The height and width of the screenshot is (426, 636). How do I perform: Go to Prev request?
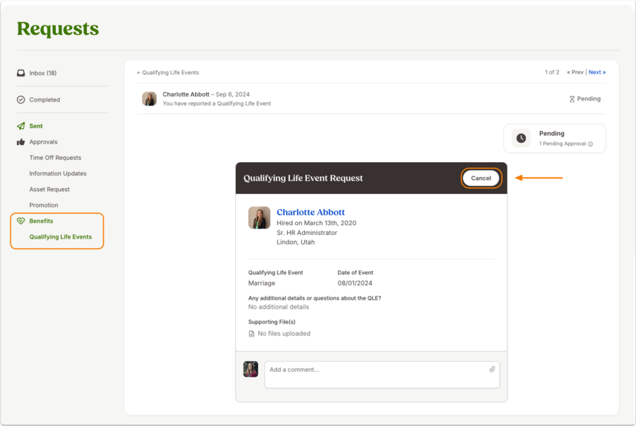tap(575, 72)
